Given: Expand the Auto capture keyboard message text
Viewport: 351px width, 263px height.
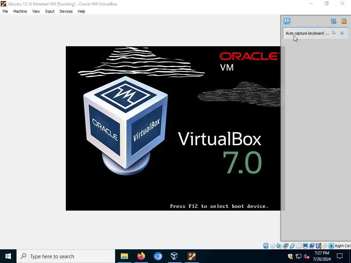Looking at the screenshot, I should click(307, 33).
